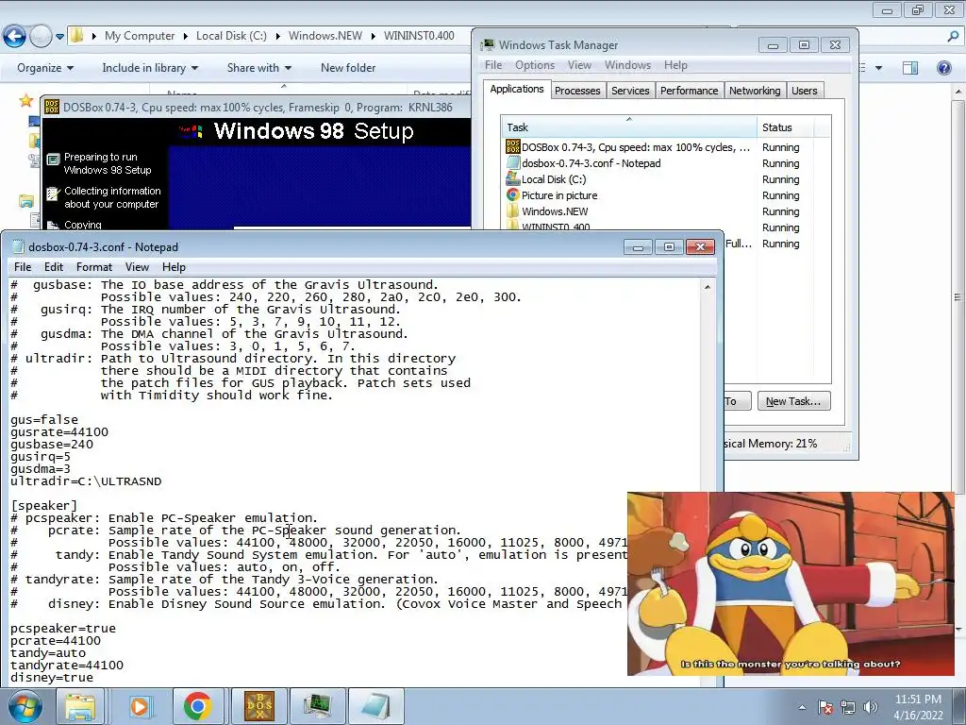Open Task Manager Options menu
The width and height of the screenshot is (966, 725).
point(535,65)
